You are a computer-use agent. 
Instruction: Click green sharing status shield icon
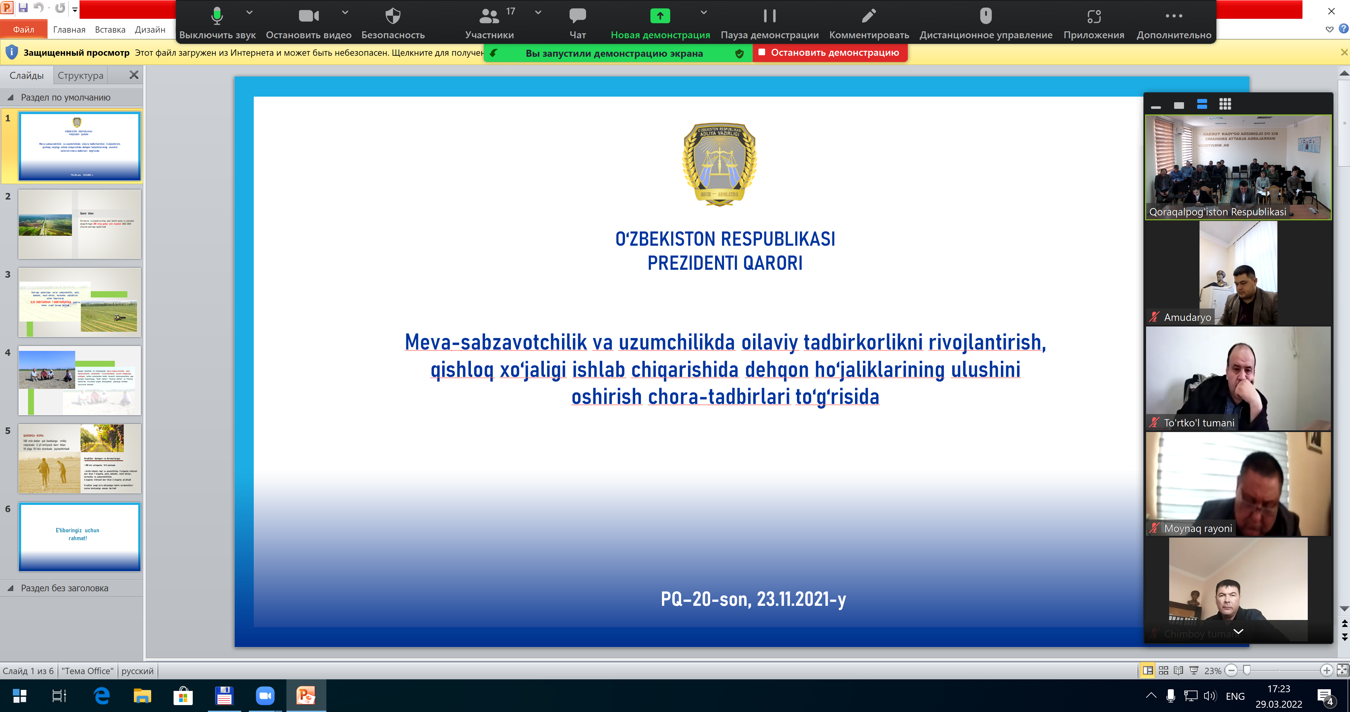point(740,53)
